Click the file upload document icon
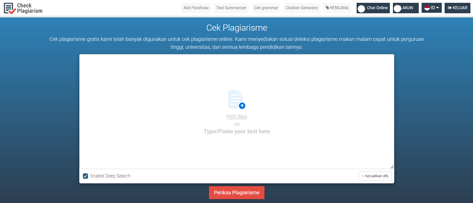The width and height of the screenshot is (473, 203). (235, 98)
